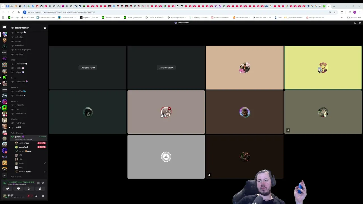Open the server icon with letter m
Screen dimensions: 363x204
point(5,175)
